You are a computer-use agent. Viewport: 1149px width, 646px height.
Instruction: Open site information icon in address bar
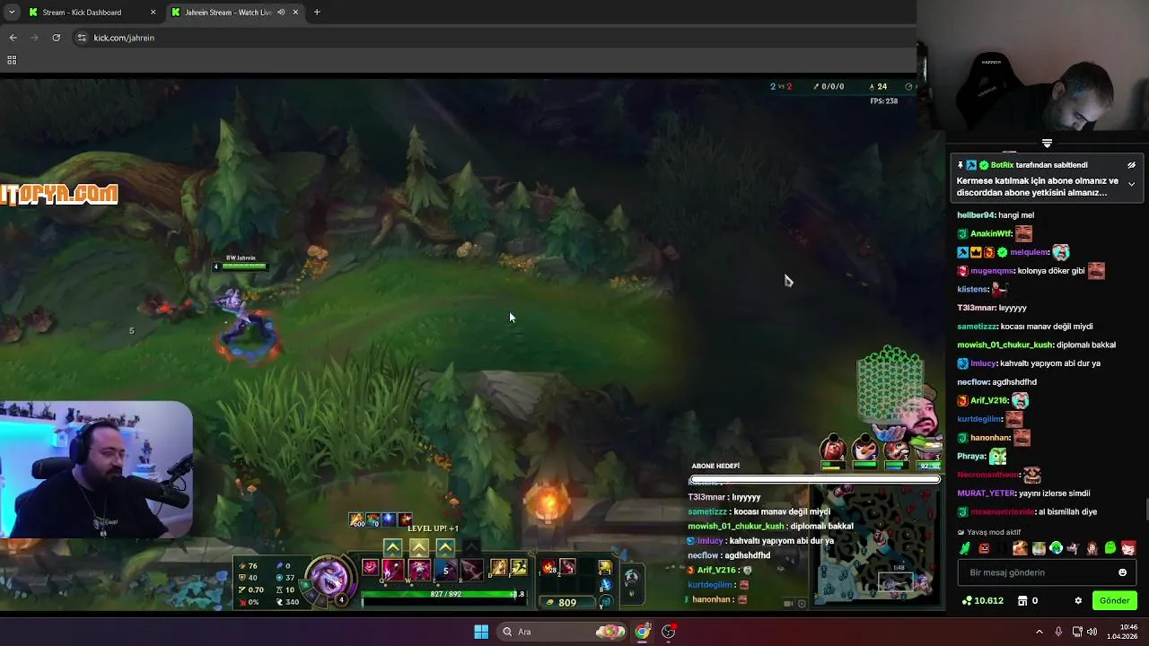point(82,38)
